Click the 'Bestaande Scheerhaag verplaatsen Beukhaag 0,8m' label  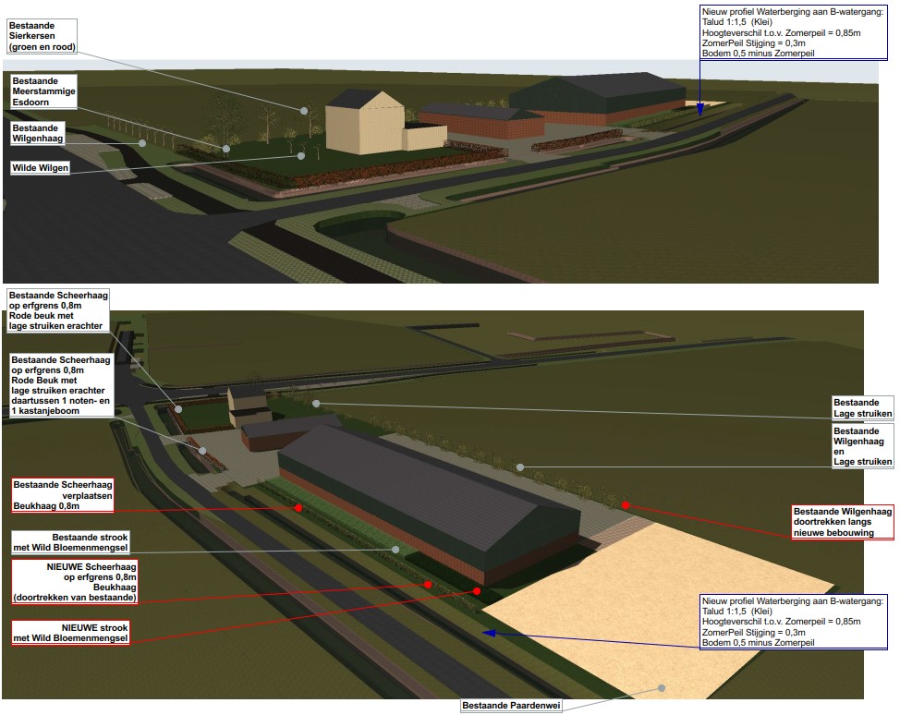(x=63, y=495)
